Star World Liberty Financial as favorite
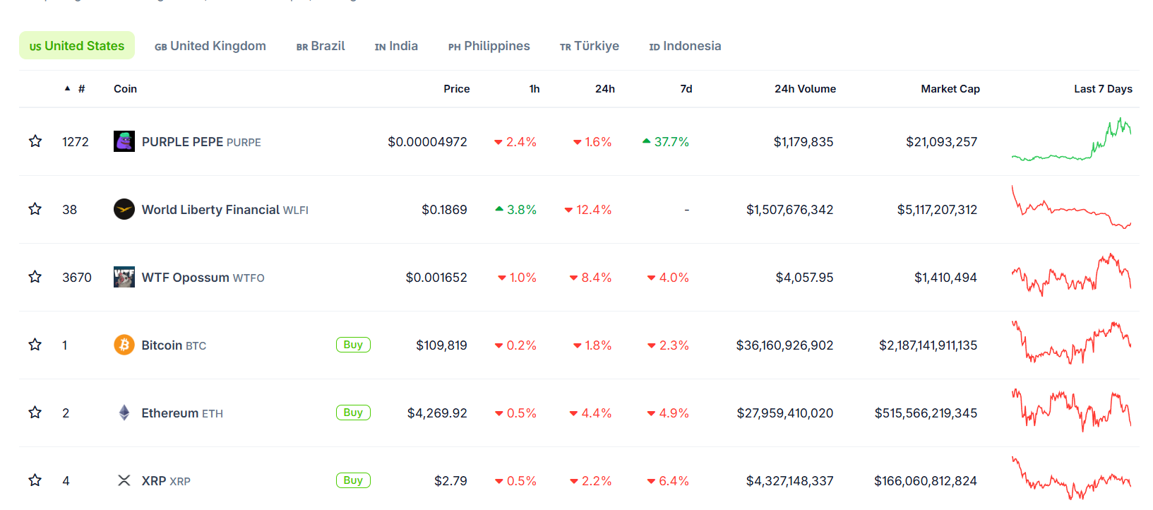The image size is (1153, 510). coord(35,209)
